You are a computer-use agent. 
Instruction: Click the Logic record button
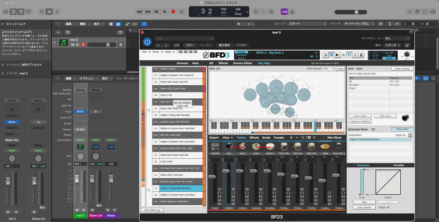[x=173, y=11]
